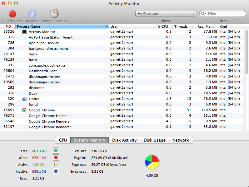Sort by the % CPU column header
The image size is (249, 187).
click(x=164, y=26)
